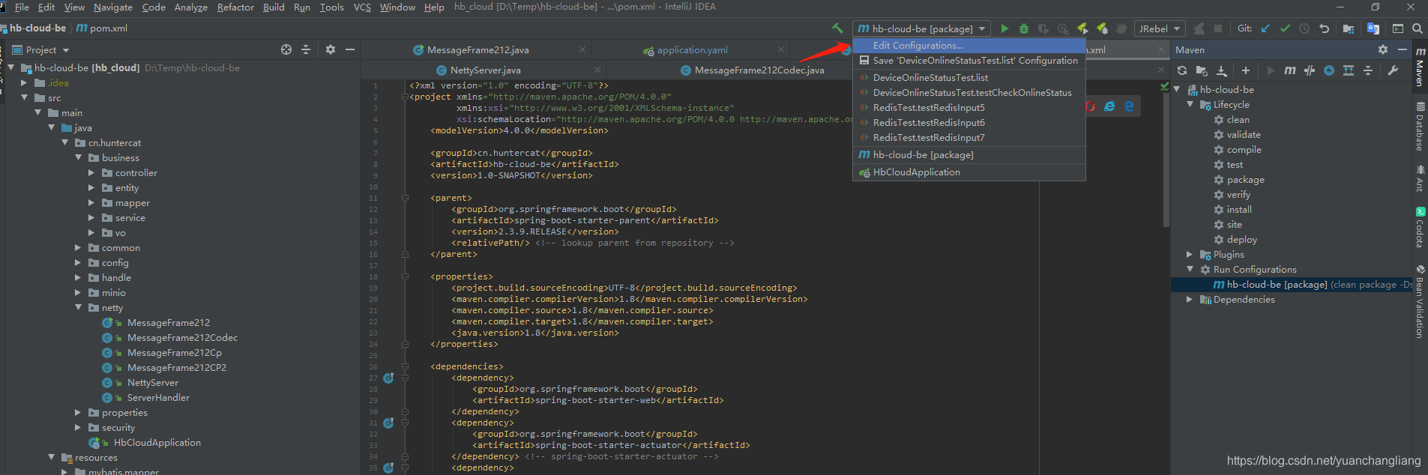Click Project panel locate-file crosshair icon

pyautogui.click(x=286, y=49)
